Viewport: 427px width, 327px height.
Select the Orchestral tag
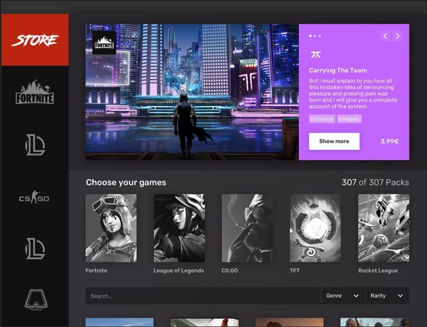click(x=322, y=119)
